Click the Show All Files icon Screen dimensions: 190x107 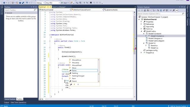click(x=167, y=10)
